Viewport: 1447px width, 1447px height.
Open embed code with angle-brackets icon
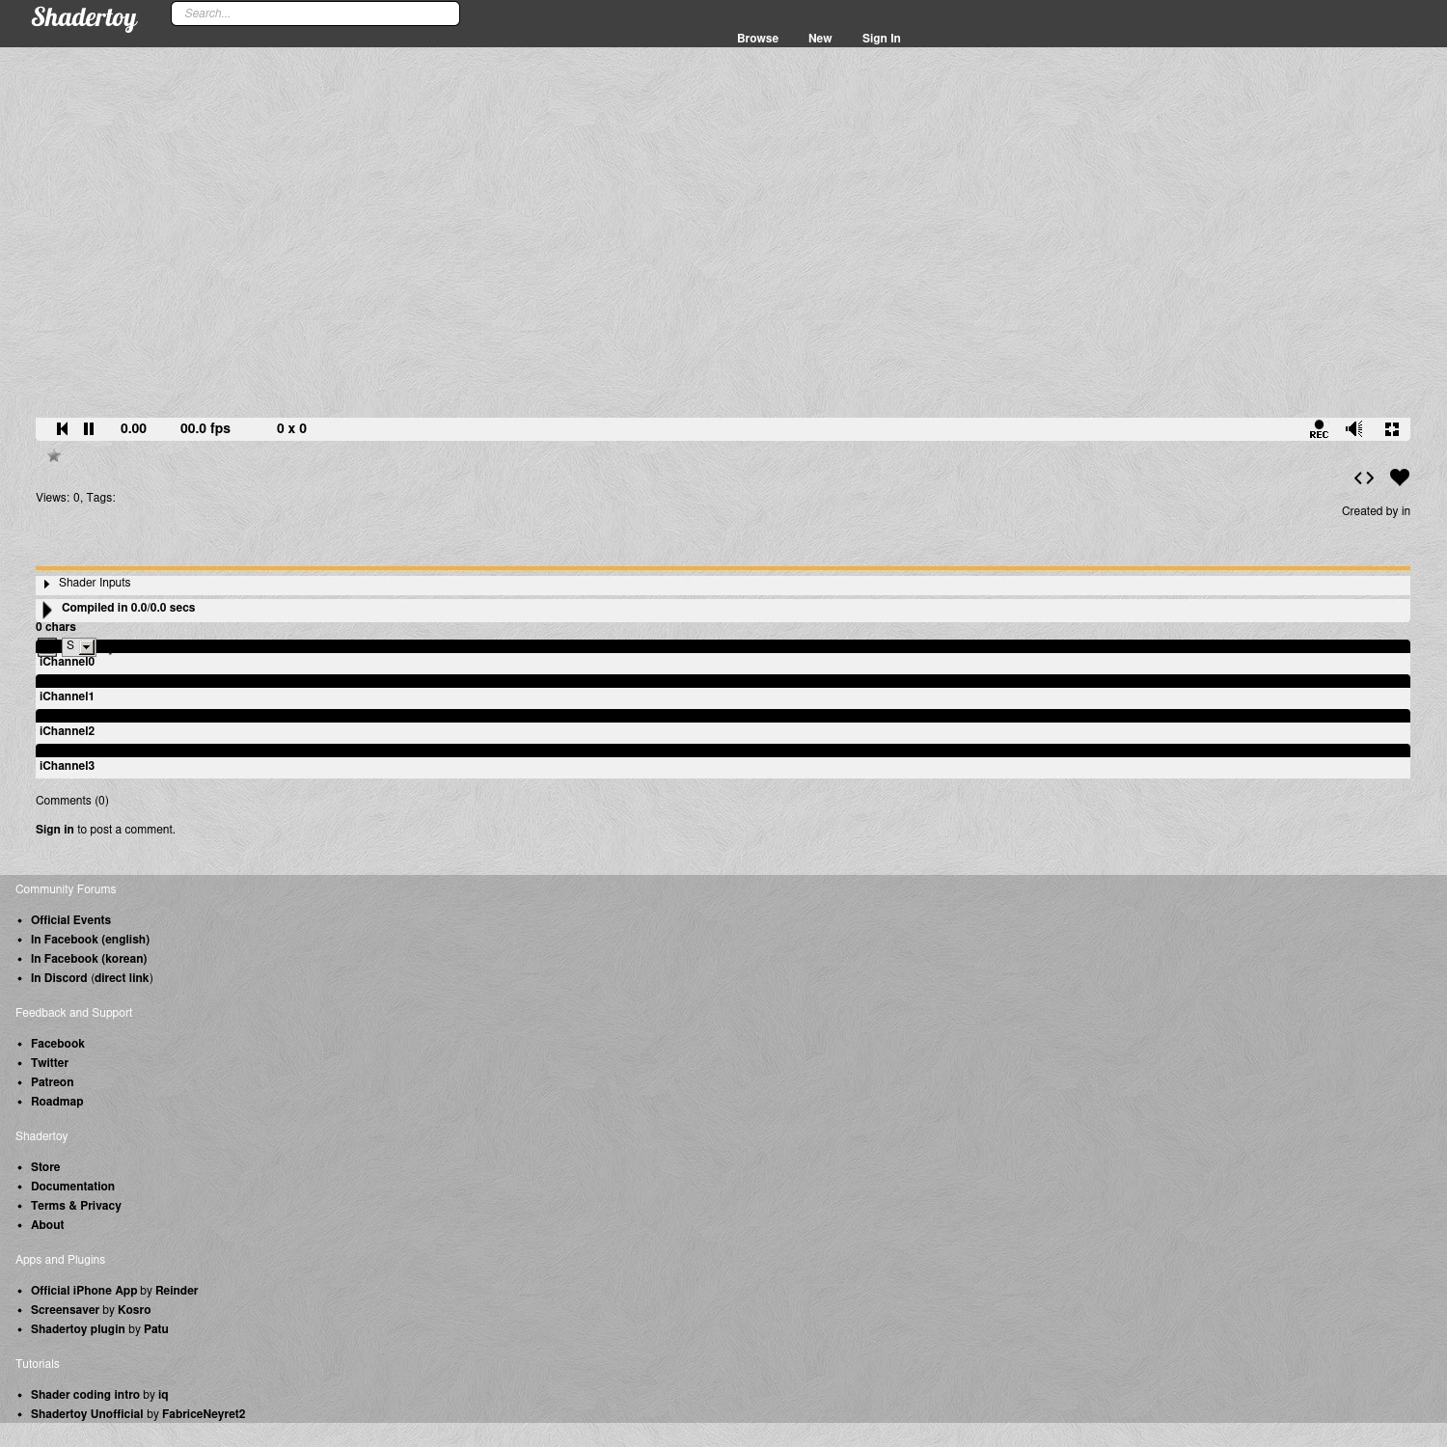tap(1364, 478)
